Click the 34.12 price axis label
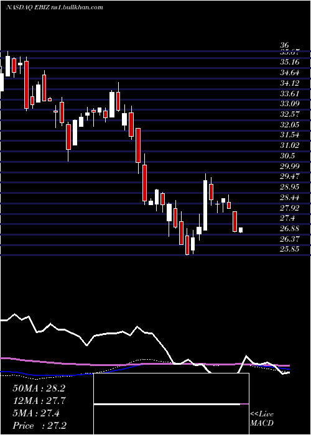Viewport: 311px width, 435px height. coord(290,83)
